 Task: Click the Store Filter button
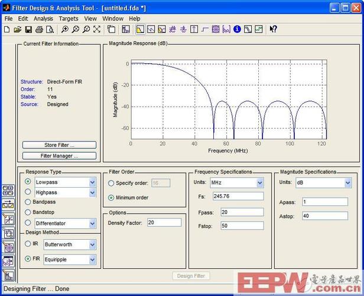59,145
